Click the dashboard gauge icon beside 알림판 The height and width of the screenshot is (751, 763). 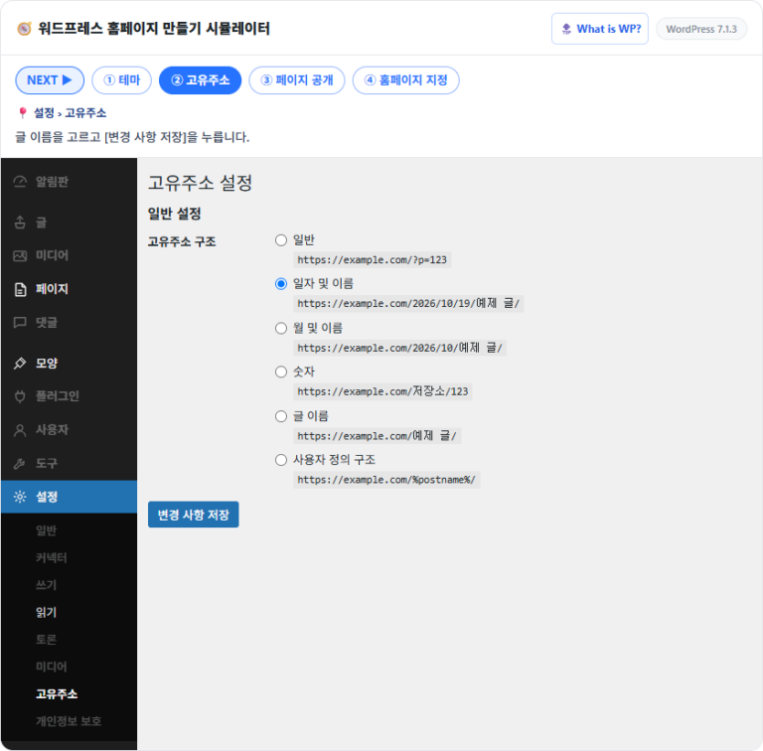click(x=20, y=182)
